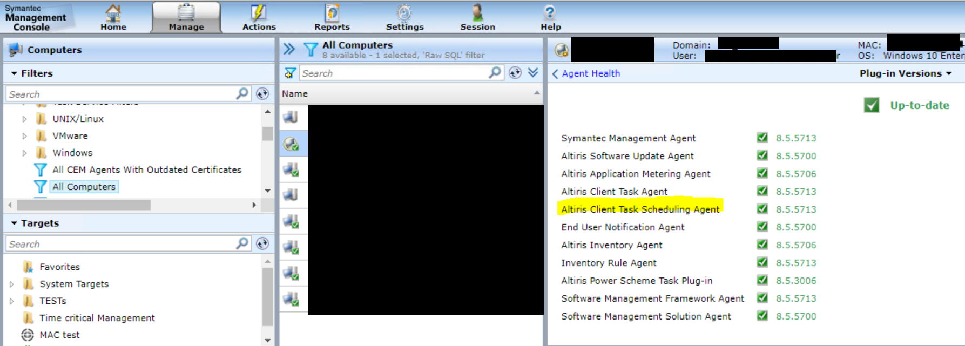Click Altiris Client Task Scheduling Agent text
Image resolution: width=965 pixels, height=346 pixels.
point(640,209)
